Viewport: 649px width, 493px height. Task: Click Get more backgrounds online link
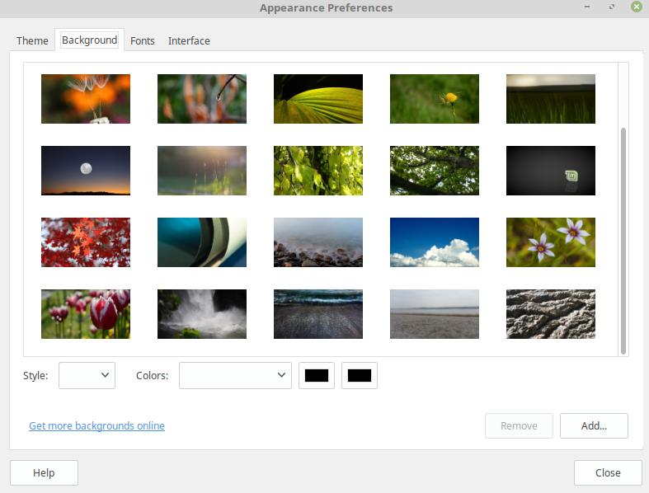[96, 426]
